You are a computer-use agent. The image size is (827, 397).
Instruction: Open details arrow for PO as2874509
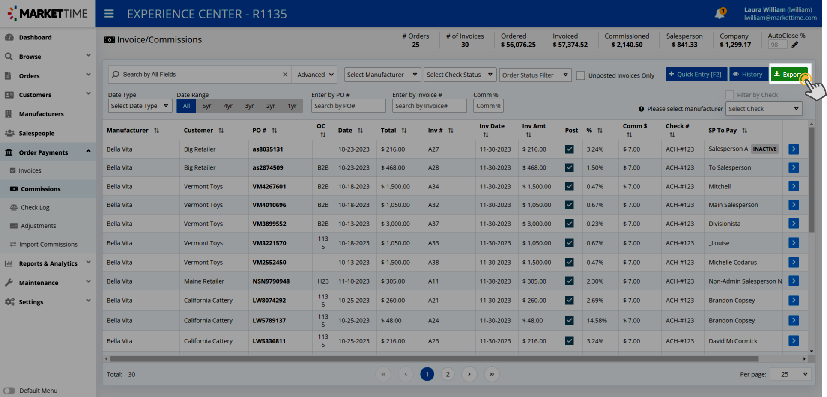coord(794,167)
